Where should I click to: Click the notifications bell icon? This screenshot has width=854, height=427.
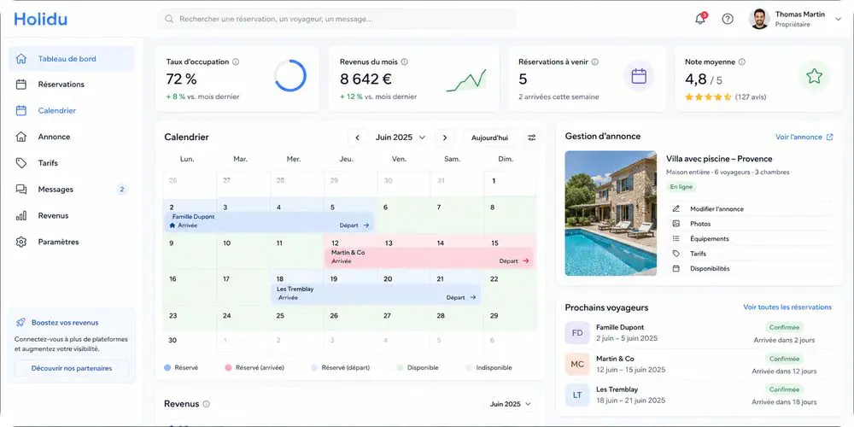(700, 19)
